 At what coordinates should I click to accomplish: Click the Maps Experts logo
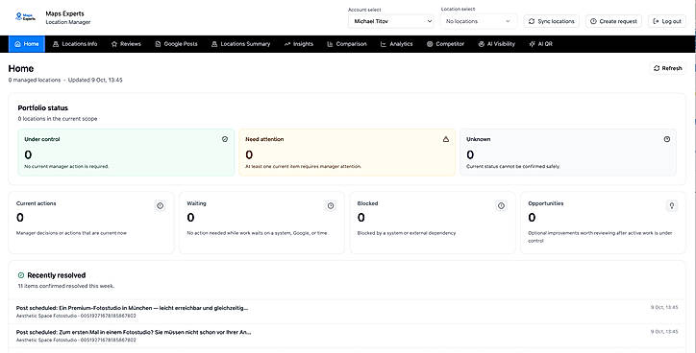pyautogui.click(x=26, y=17)
